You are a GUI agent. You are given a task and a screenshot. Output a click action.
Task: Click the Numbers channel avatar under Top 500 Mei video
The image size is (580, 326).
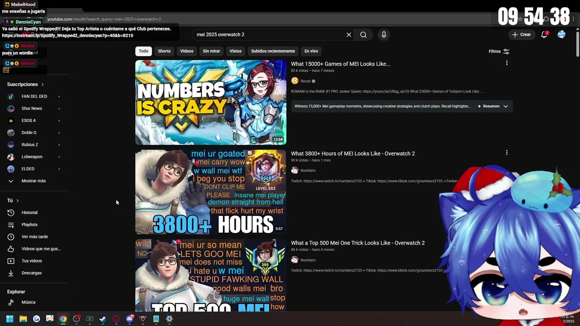pos(295,260)
